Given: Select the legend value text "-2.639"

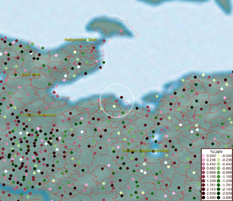Looking at the screenshot, I should (227, 193).
